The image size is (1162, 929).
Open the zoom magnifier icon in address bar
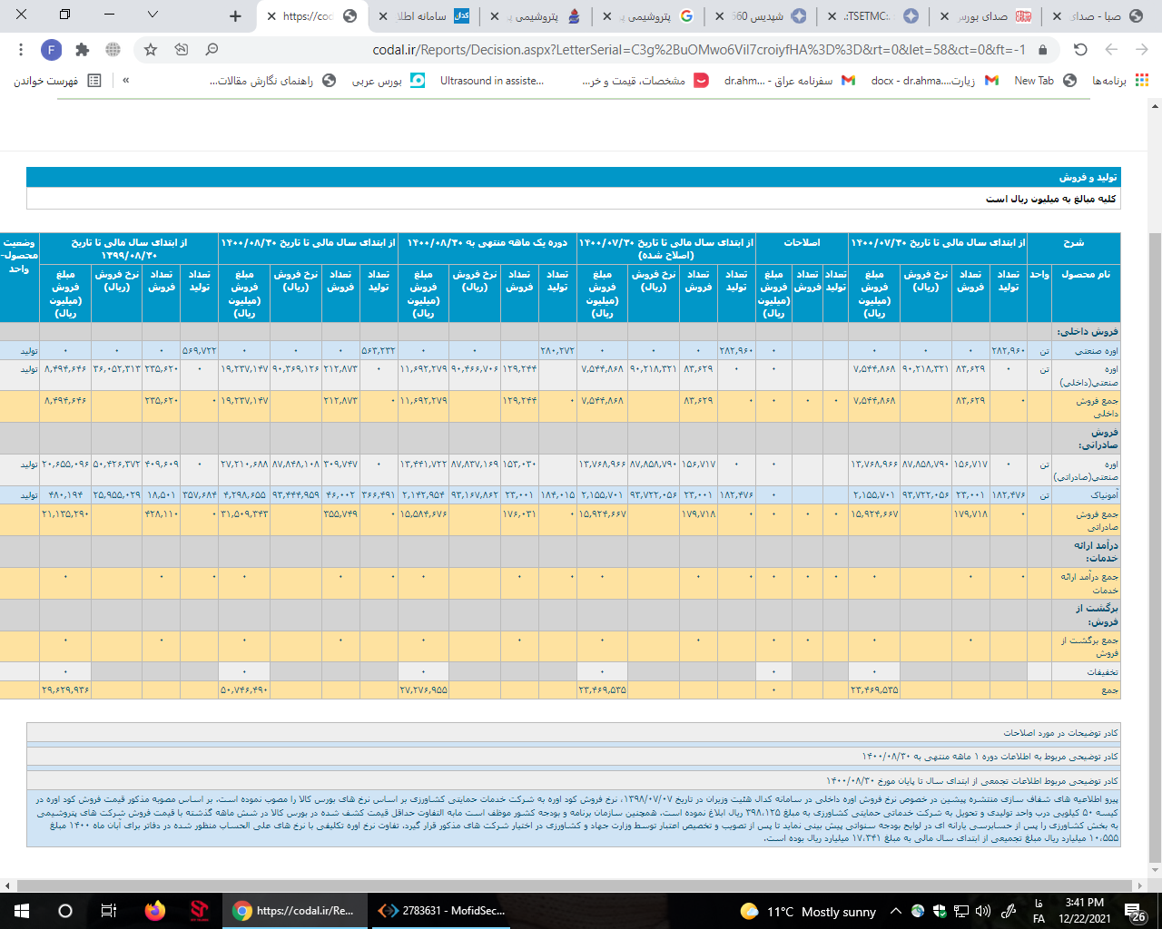click(x=212, y=50)
